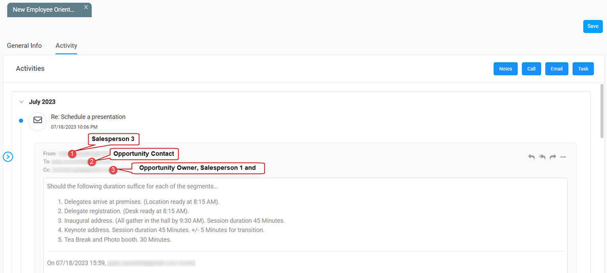Click the 'On 07/18/2023 15:59' quoted line
This screenshot has width=607, height=273.
[121, 263]
